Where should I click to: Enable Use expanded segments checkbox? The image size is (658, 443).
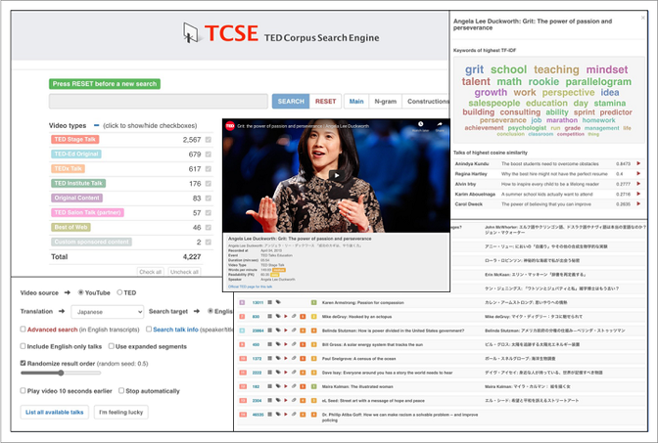pyautogui.click(x=112, y=346)
